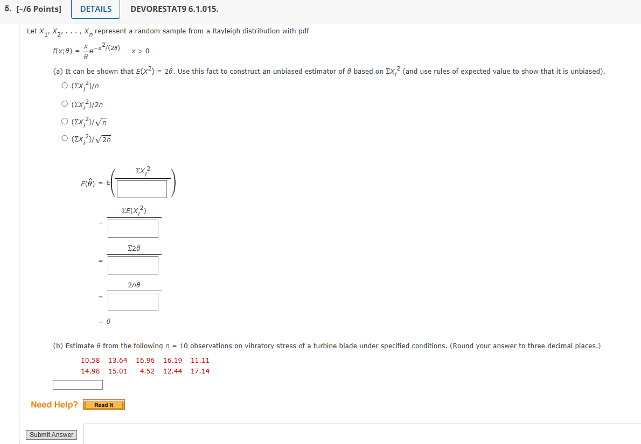This screenshot has width=641, height=444.
Task: Select the (Σxᵢ²)/n answer option
Action: 65,84
